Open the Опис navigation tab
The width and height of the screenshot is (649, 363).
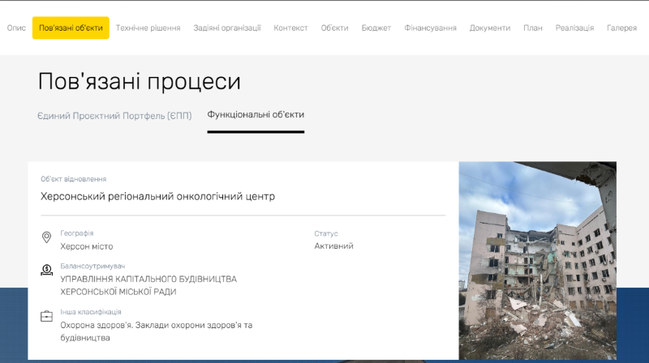[x=16, y=28]
